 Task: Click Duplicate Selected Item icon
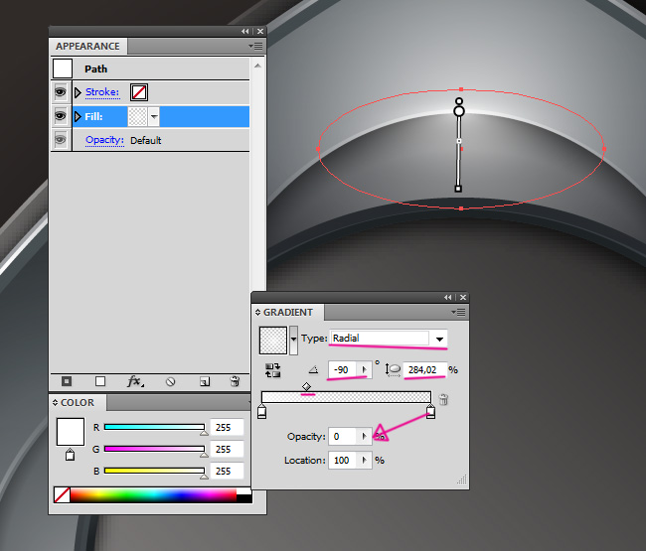(204, 381)
